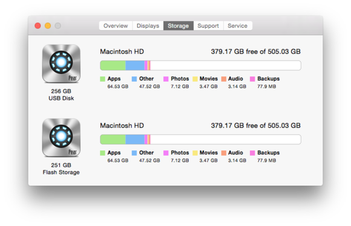Image resolution: width=351 pixels, height=226 pixels.
Task: Click the 7.12 GB value for Flash Storage
Action: [180, 161]
